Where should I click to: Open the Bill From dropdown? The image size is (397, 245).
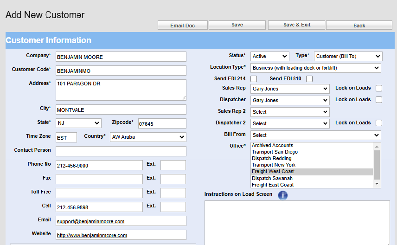pyautogui.click(x=316, y=135)
